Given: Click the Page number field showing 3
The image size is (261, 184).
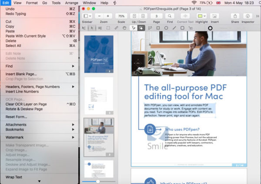Looking at the screenshot, I should [156, 16].
